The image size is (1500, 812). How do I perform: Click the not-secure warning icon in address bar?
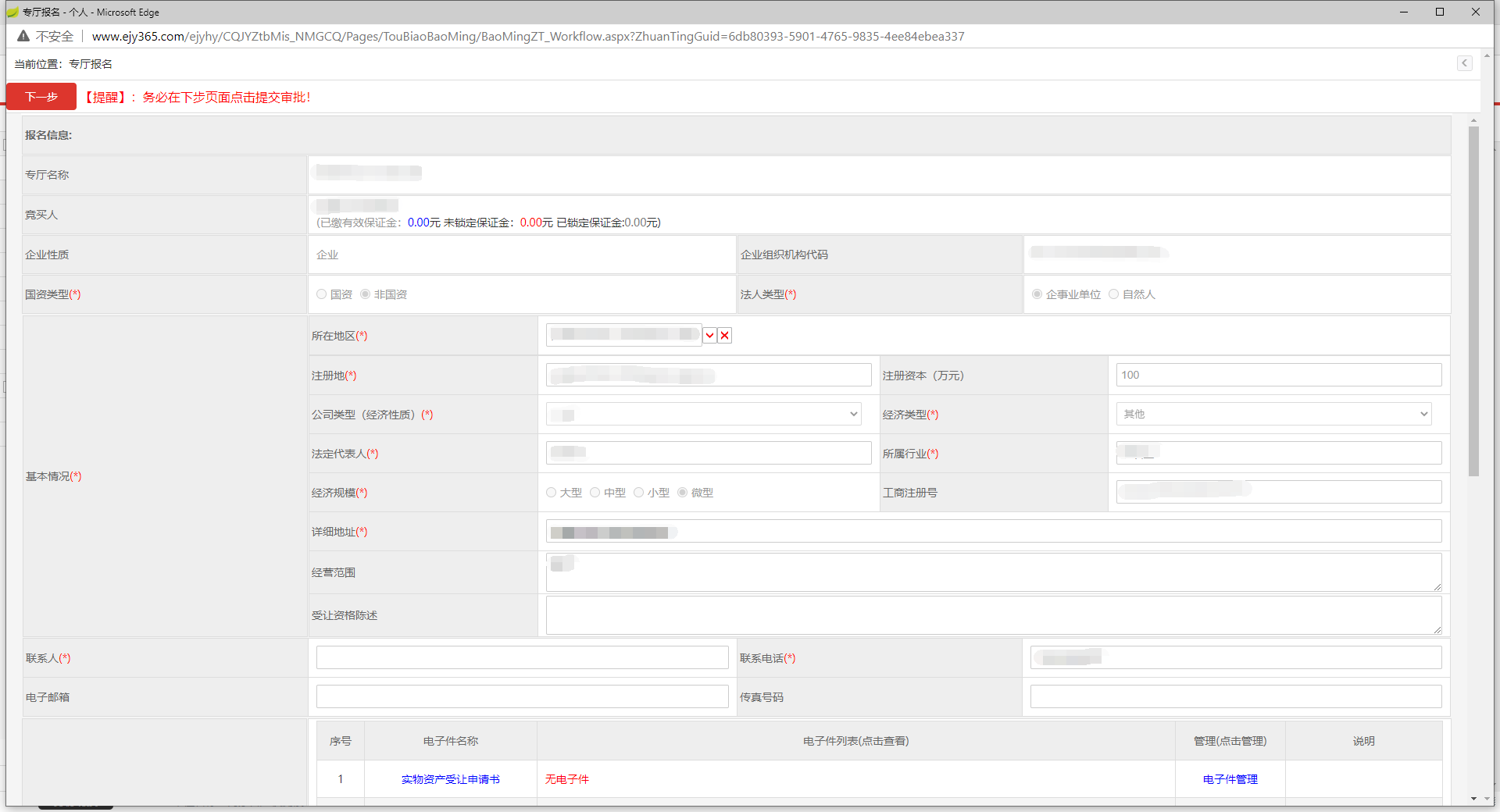pyautogui.click(x=23, y=37)
